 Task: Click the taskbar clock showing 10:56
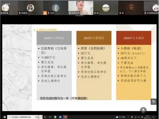coord(148,117)
